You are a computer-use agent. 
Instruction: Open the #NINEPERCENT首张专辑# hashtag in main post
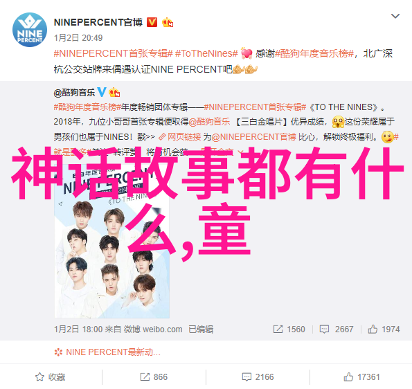[114, 53]
